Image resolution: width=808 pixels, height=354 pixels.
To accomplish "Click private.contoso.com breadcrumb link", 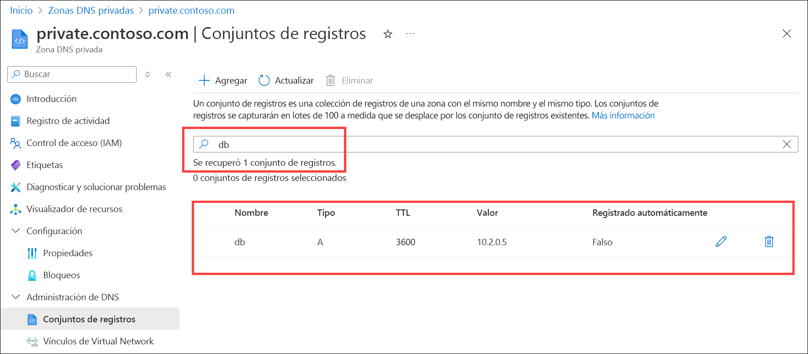I will pyautogui.click(x=191, y=11).
